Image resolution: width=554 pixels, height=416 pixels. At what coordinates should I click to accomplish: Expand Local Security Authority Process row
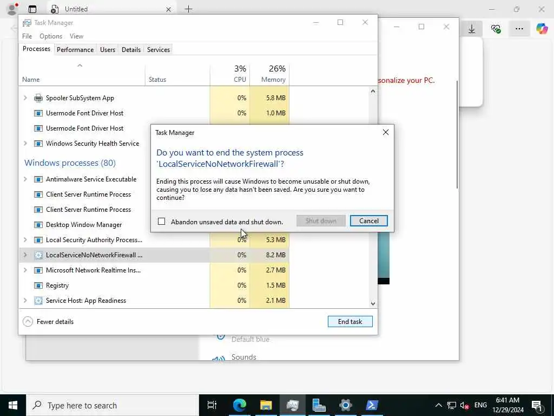click(25, 239)
